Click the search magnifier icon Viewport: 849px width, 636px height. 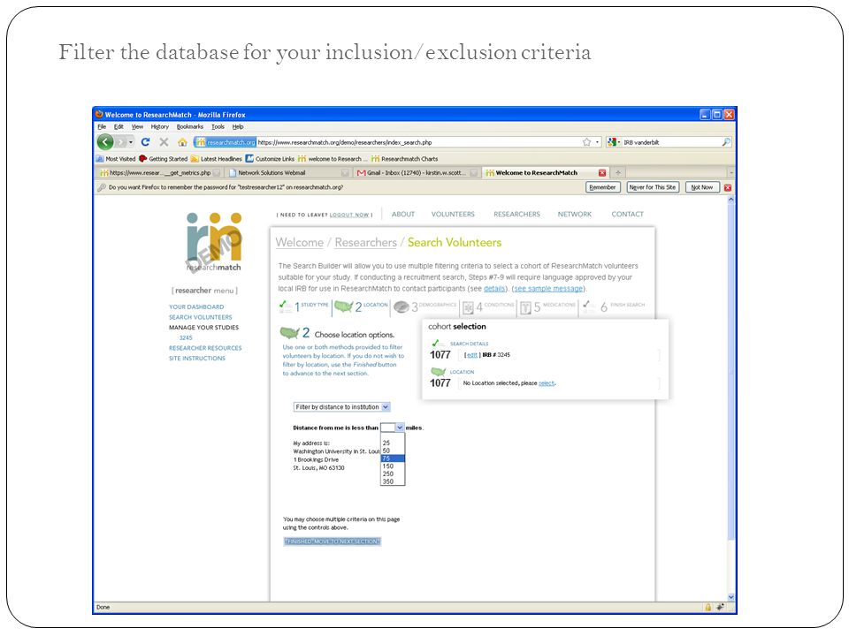tap(726, 141)
